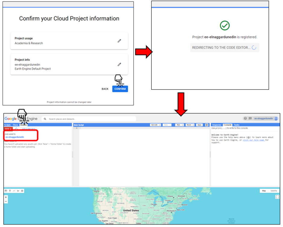This screenshot has width=283, height=227.
Task: Open the help question mark menu
Action: (245, 118)
